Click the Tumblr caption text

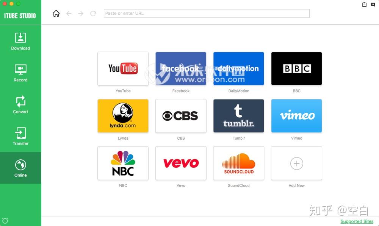[x=238, y=138]
